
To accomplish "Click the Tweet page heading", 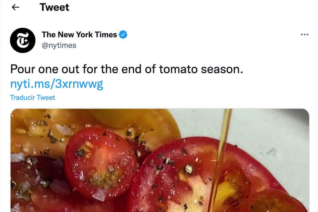I will [x=54, y=7].
